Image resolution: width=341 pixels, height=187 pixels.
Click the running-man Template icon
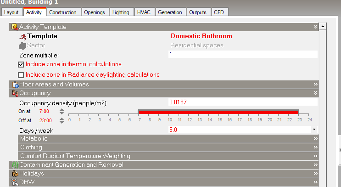point(23,37)
